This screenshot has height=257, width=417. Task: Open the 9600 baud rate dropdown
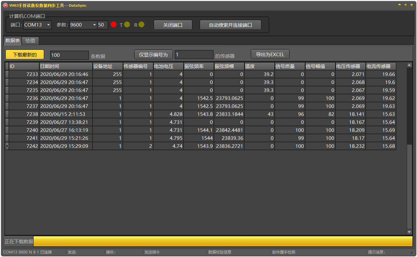(94, 25)
